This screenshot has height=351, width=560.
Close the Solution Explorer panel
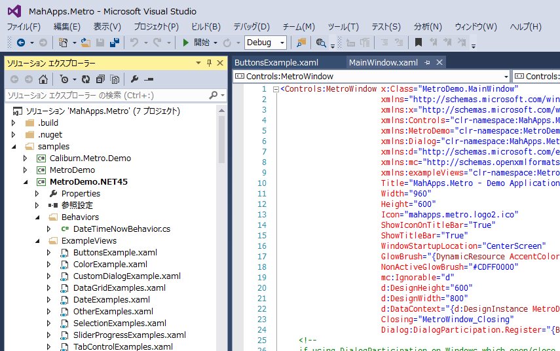coord(220,64)
